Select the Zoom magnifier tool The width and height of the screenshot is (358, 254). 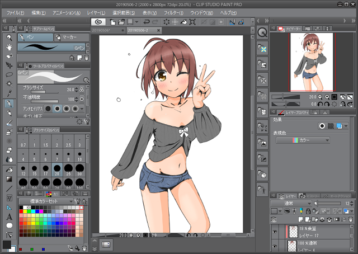click(9, 37)
